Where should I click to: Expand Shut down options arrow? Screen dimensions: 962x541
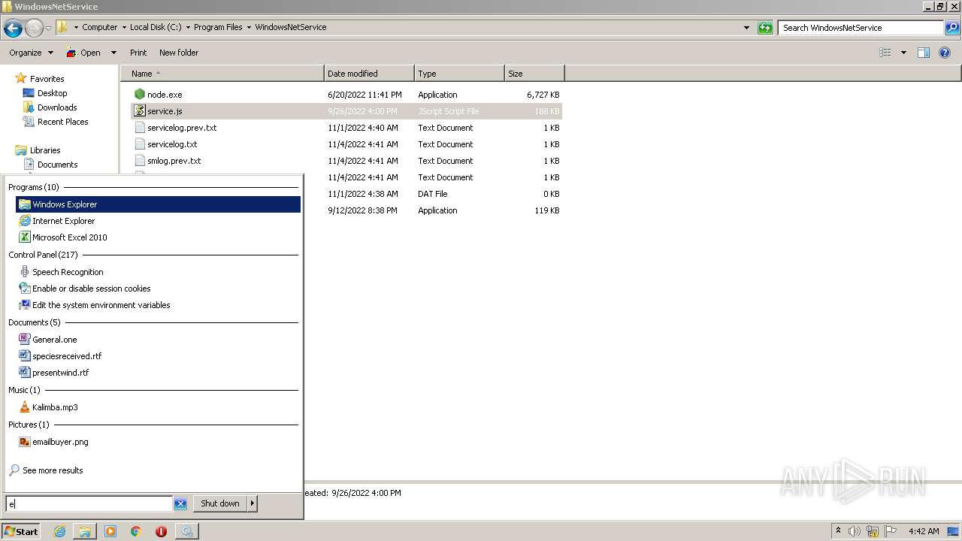[253, 503]
